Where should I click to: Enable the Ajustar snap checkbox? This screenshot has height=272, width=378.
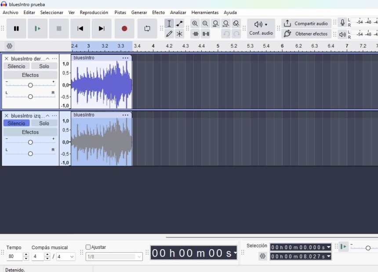[88, 247]
